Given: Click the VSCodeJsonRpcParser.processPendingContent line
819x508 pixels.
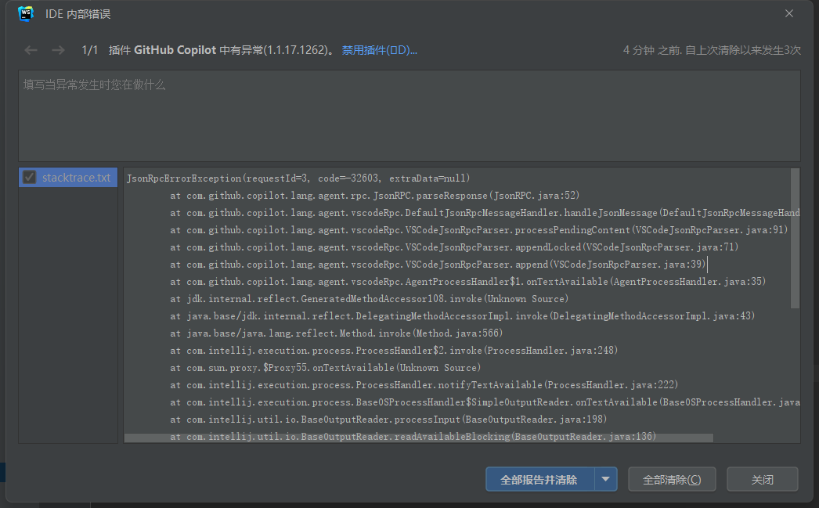Looking at the screenshot, I should (x=478, y=229).
